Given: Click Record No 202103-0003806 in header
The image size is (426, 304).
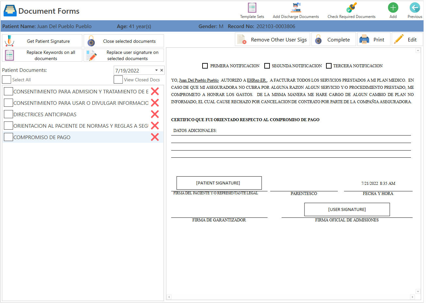Looking at the screenshot, I should (261, 26).
